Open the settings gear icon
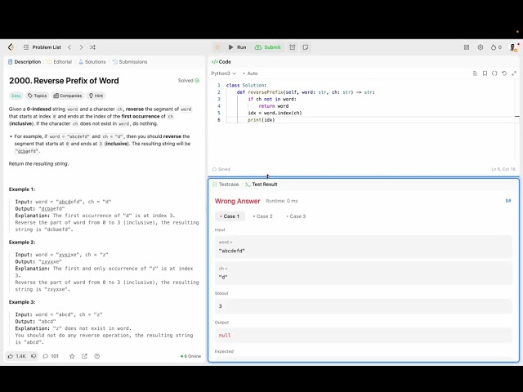This screenshot has height=392, width=523. [481, 47]
